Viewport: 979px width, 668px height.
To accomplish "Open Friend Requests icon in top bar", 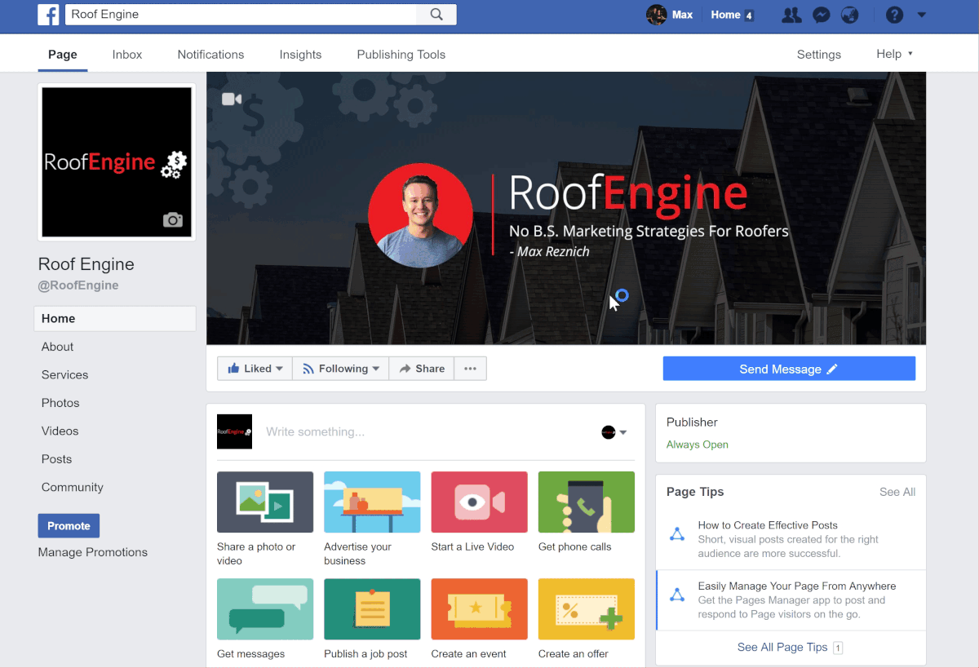I will [x=791, y=15].
